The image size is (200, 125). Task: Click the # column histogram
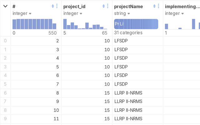coord(34,24)
